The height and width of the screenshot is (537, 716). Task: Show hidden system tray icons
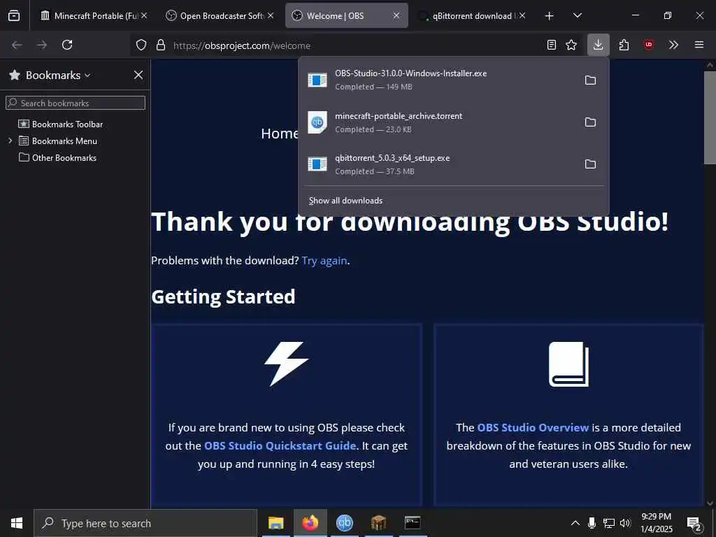575,523
